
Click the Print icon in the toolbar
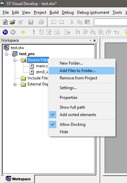pyautogui.click(x=41, y=22)
